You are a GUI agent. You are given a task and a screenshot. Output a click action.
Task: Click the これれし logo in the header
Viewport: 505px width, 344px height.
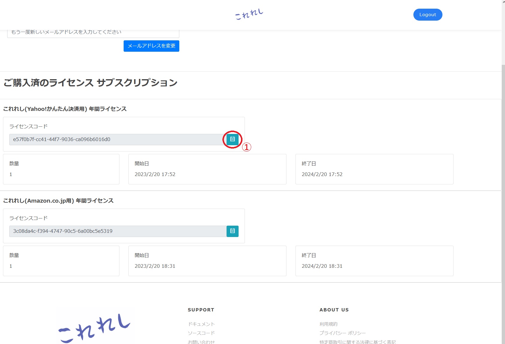(x=249, y=14)
